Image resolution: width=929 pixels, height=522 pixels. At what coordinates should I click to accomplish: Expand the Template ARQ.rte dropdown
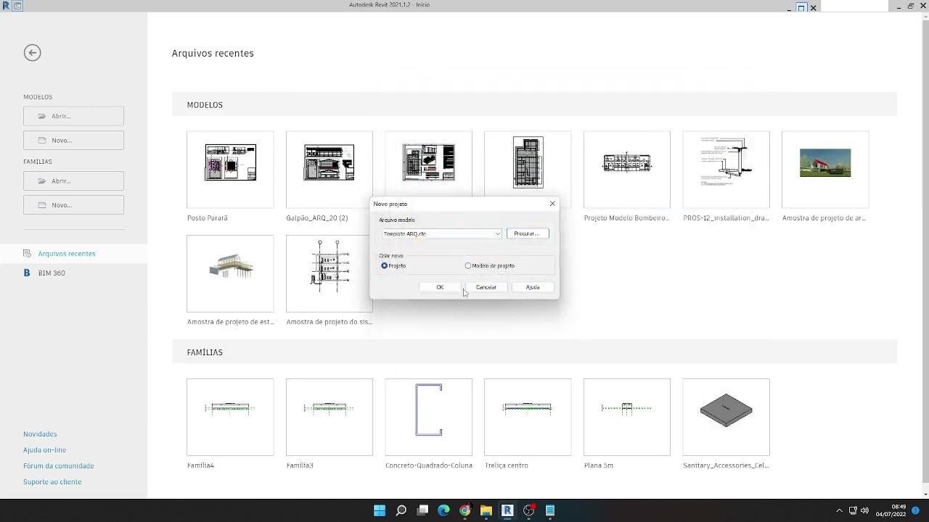pos(497,234)
